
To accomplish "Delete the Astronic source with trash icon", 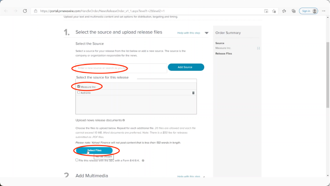I will click(x=193, y=93).
